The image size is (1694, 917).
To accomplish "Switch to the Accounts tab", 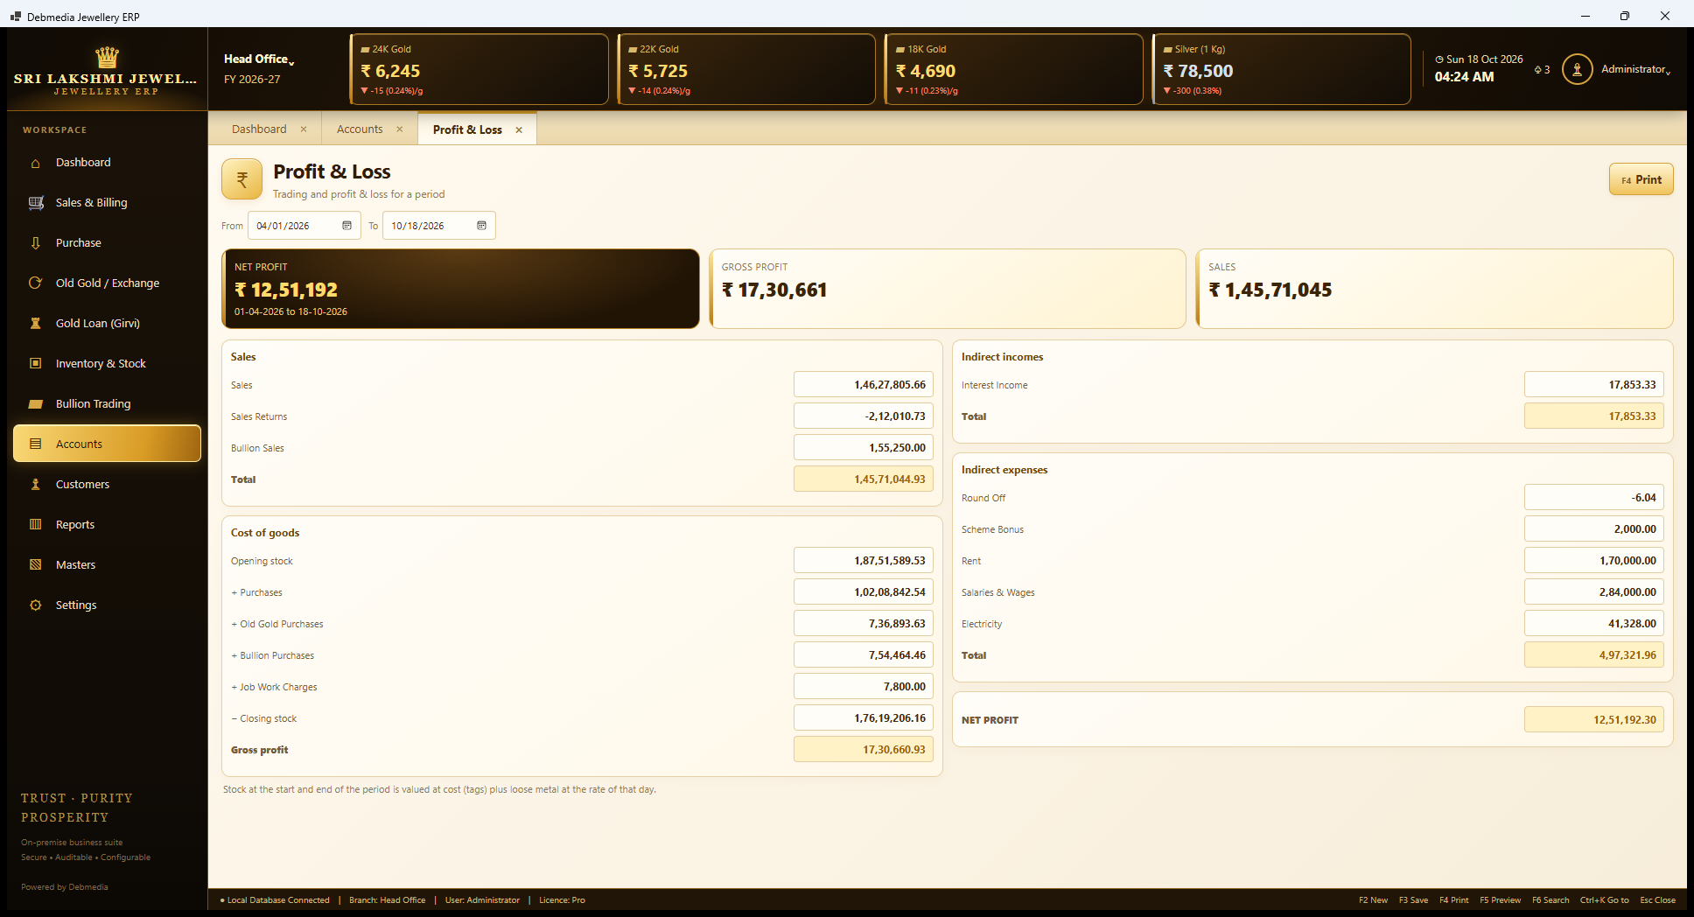I will 360,129.
